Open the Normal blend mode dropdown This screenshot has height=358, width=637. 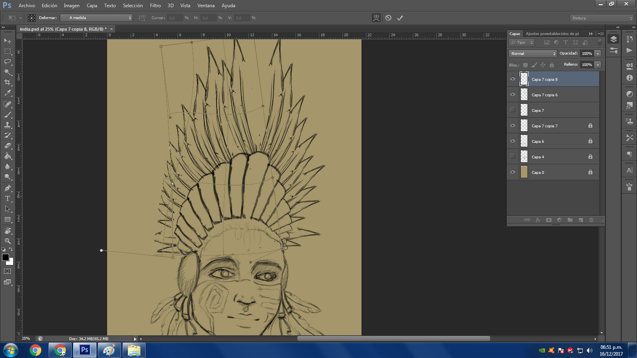coord(532,53)
